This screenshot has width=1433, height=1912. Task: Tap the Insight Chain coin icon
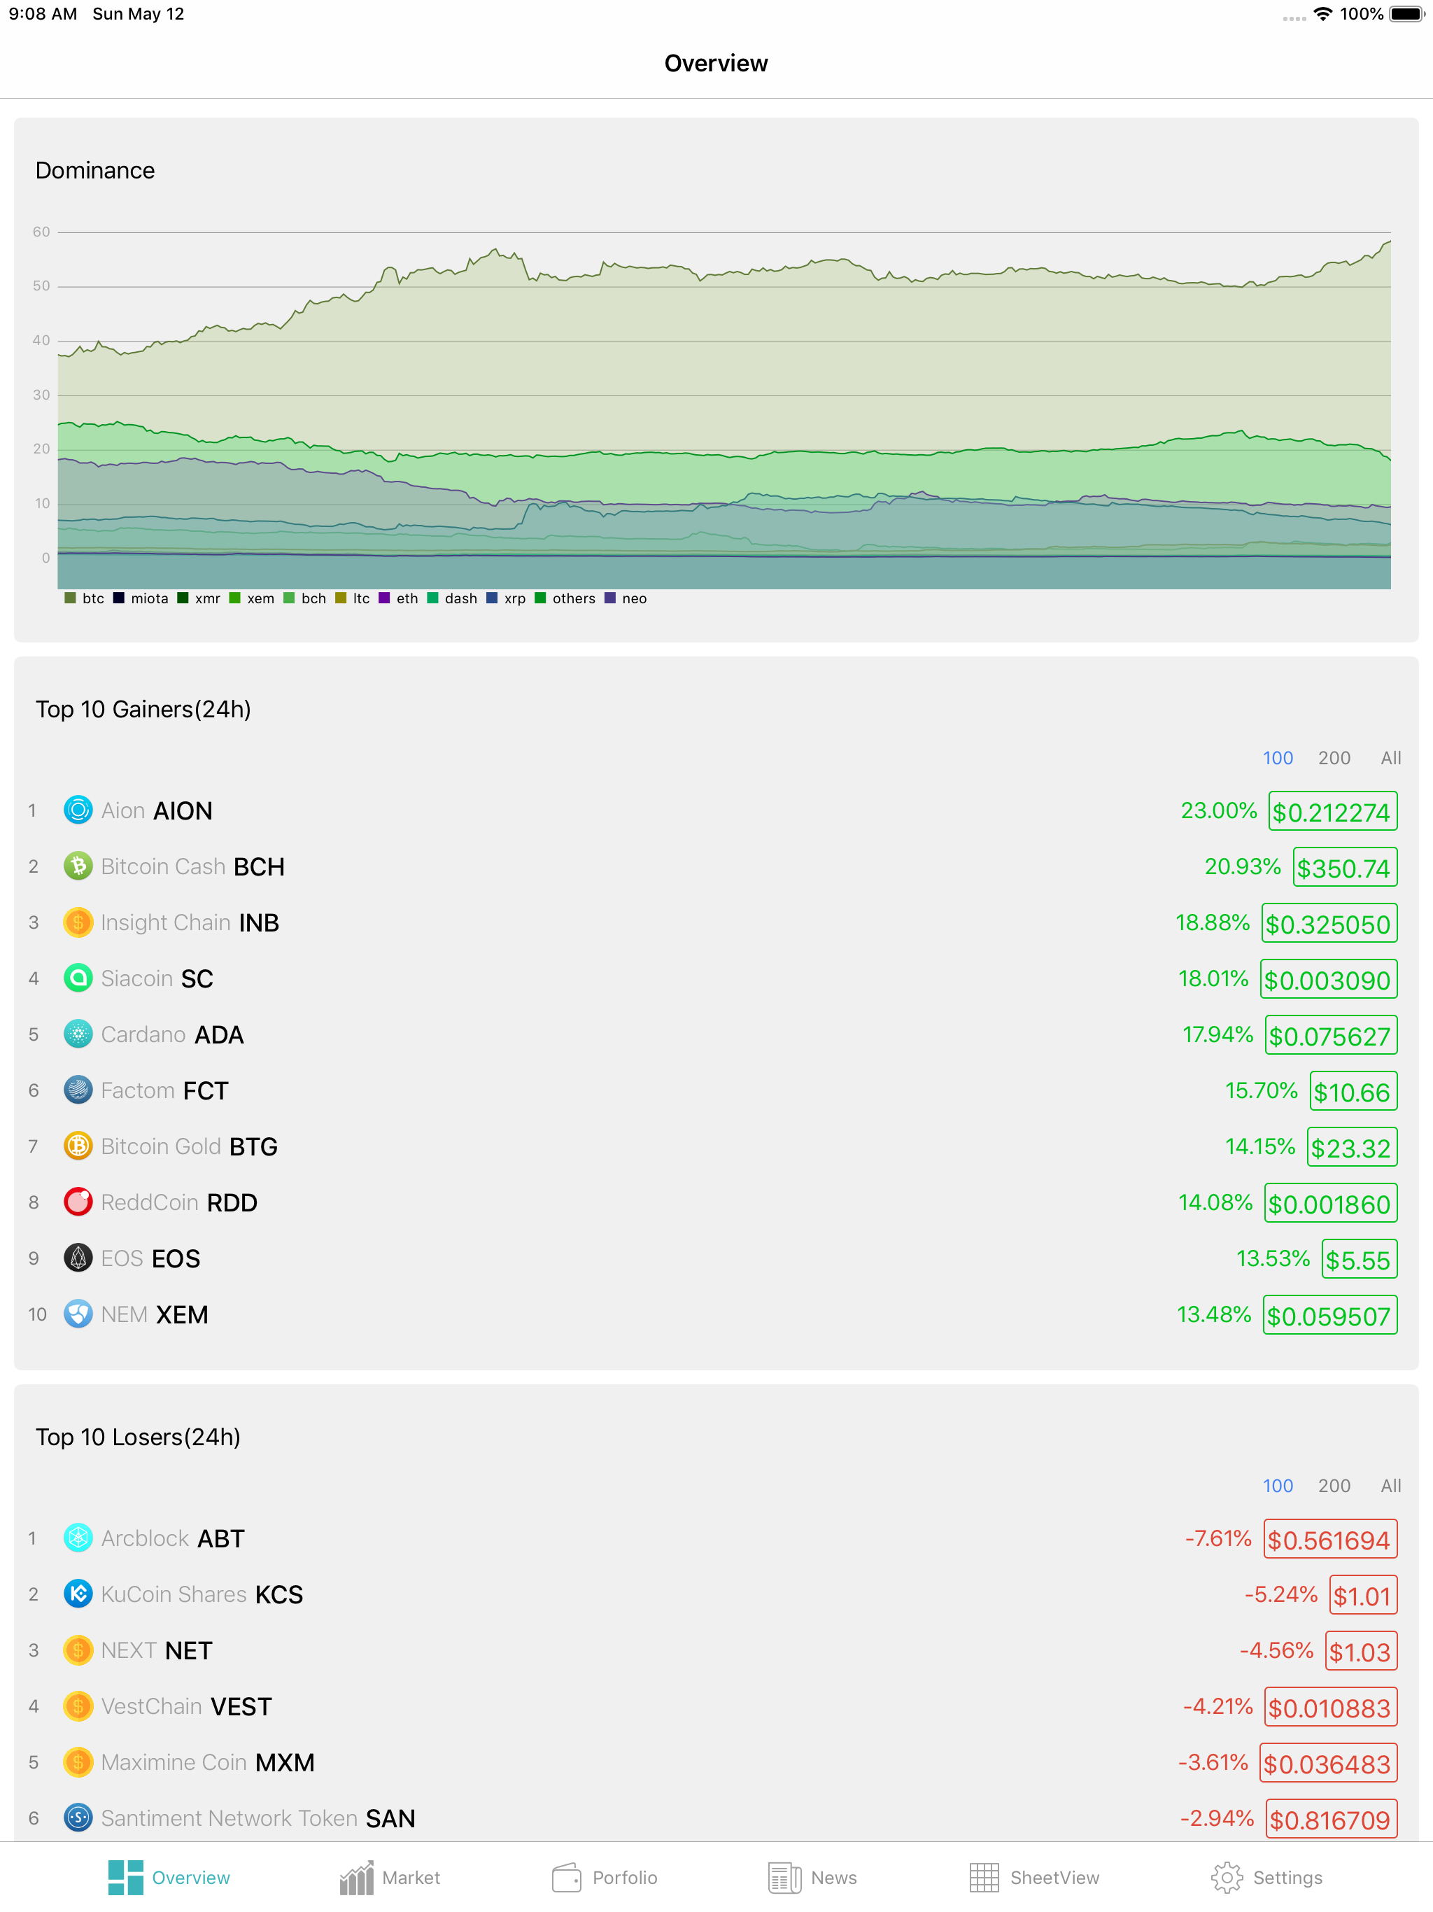pyautogui.click(x=78, y=922)
